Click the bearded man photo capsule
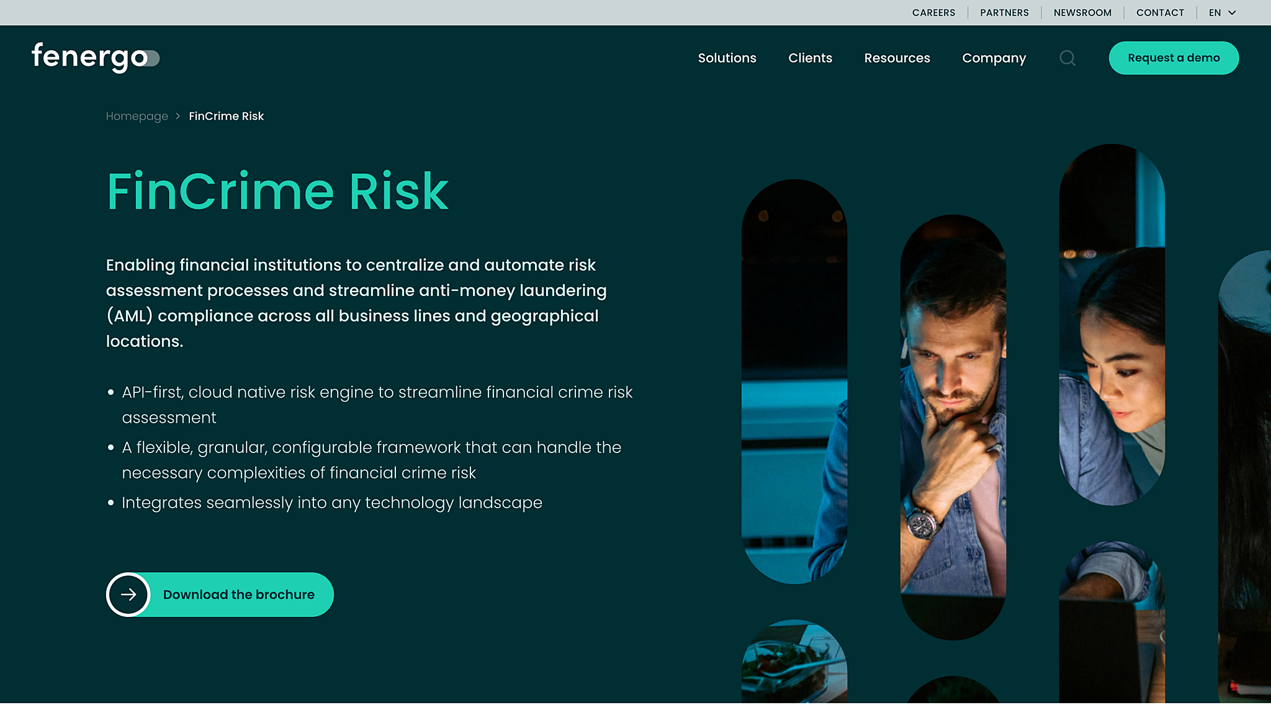 click(953, 427)
